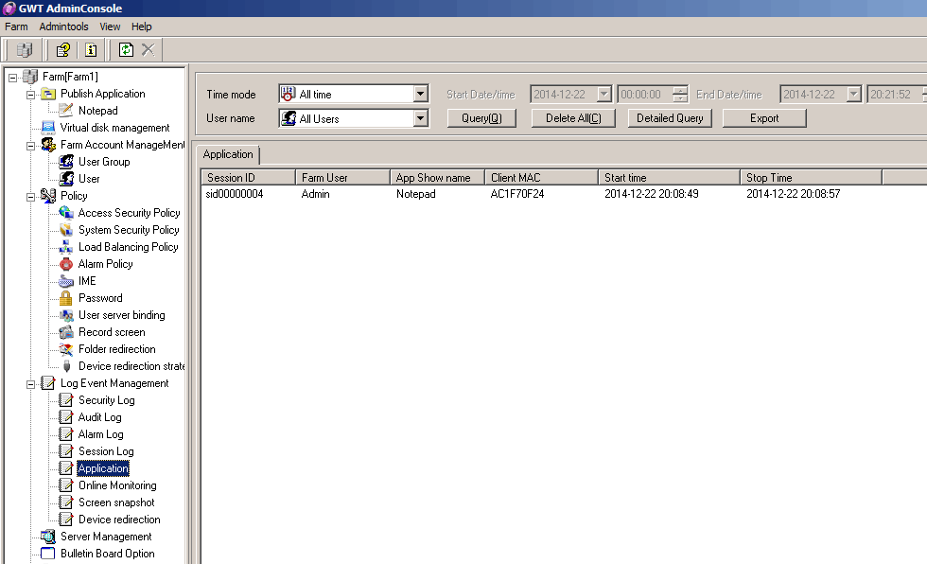Viewport: 927px width, 564px height.
Task: Open the info toolbar icon
Action: tap(91, 50)
